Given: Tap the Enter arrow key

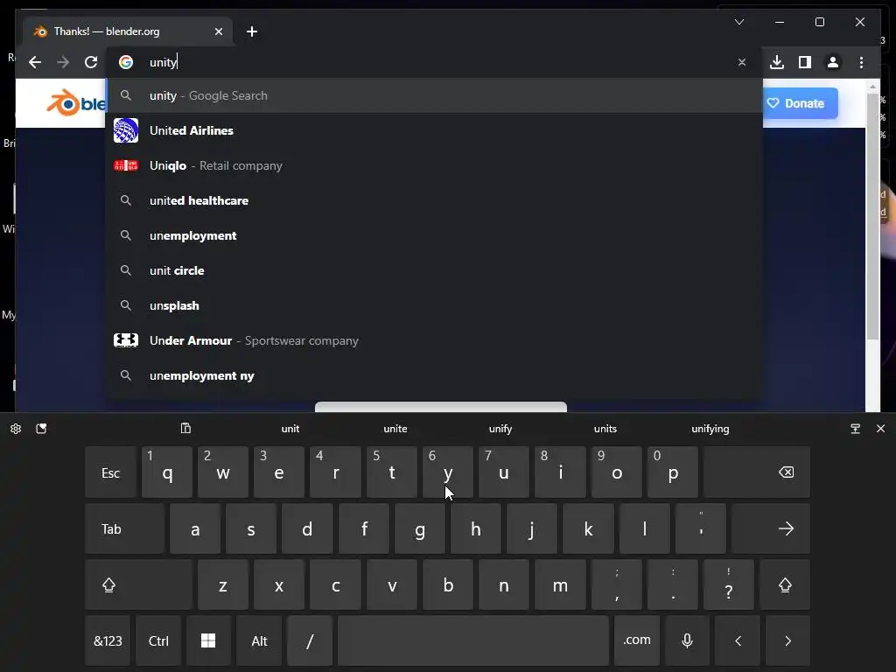Looking at the screenshot, I should 771,528.
